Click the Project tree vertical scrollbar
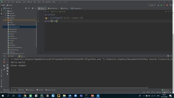The image size is (174, 98). pyautogui.click(x=36, y=35)
